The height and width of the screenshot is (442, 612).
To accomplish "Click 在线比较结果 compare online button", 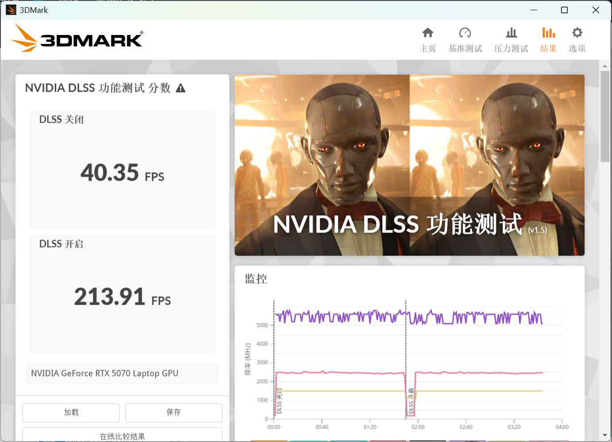I will click(122, 434).
